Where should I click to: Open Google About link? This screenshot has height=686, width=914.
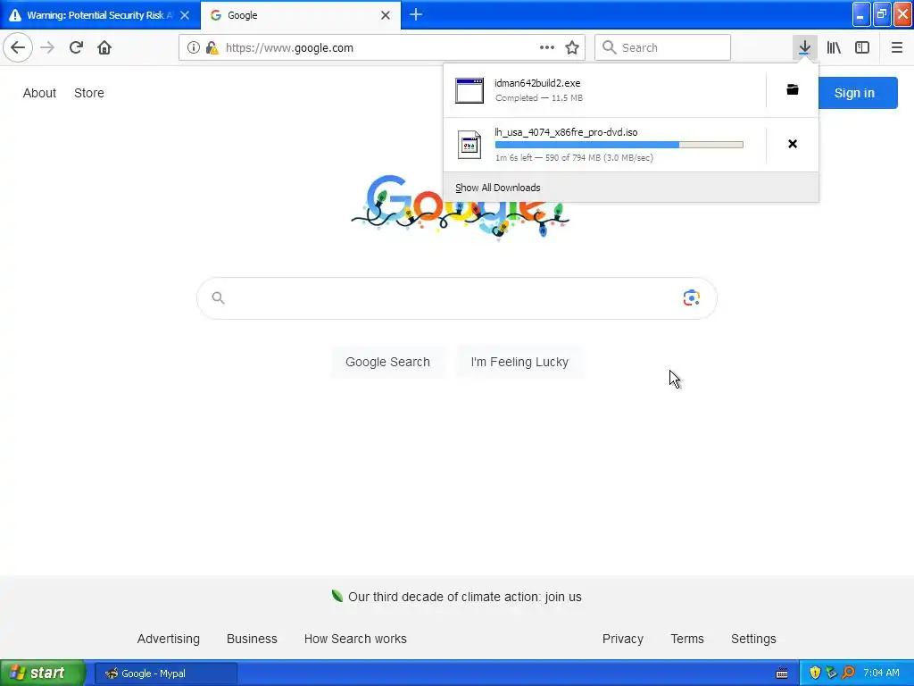pos(39,93)
